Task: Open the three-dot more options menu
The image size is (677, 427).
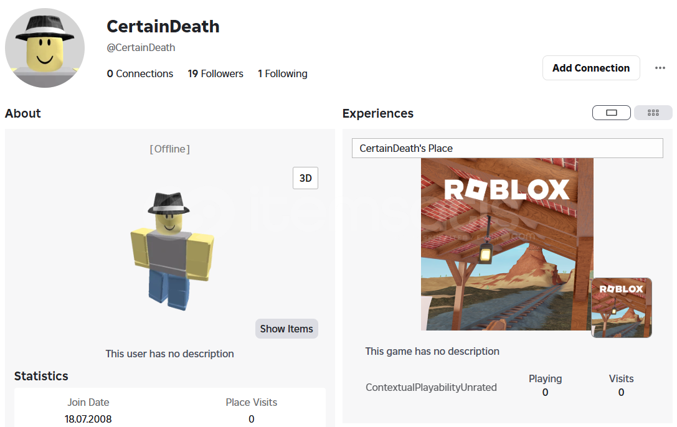Action: pyautogui.click(x=660, y=68)
